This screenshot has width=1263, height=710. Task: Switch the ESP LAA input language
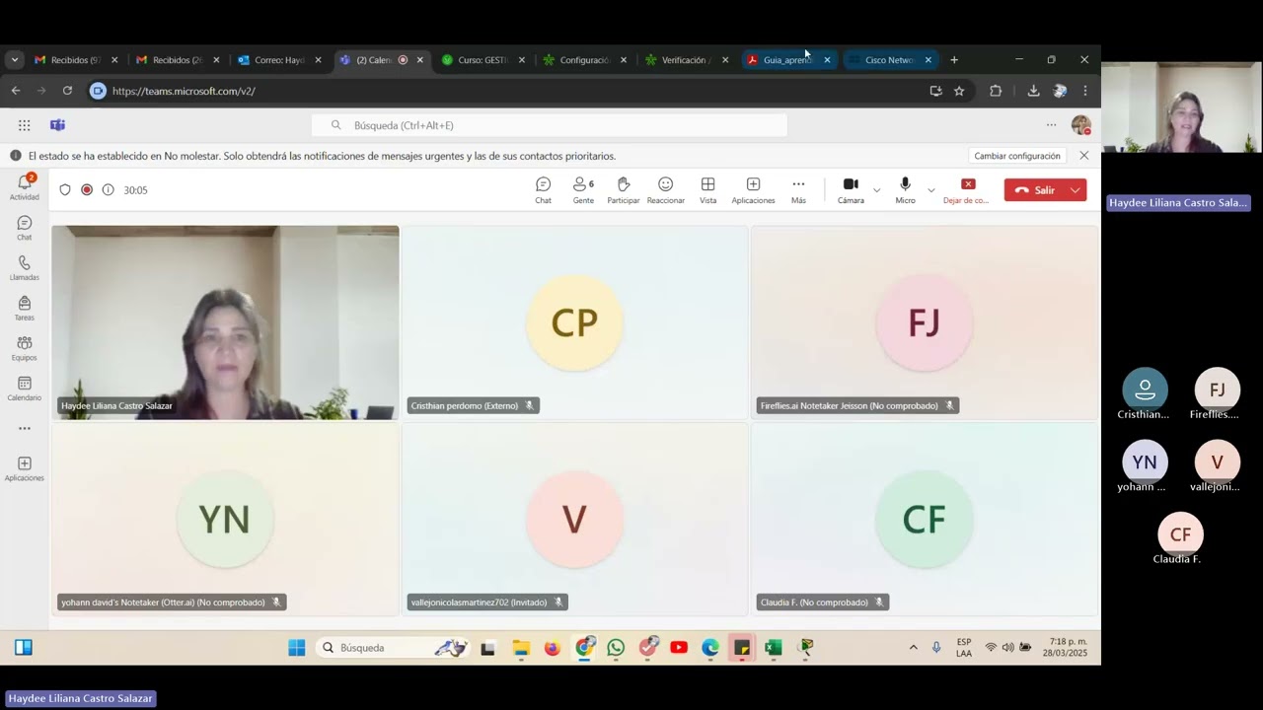pos(964,648)
